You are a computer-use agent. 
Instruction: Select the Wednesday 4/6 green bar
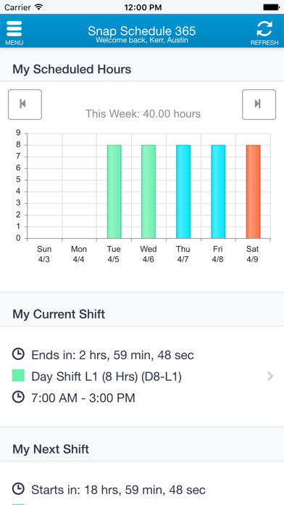point(149,192)
